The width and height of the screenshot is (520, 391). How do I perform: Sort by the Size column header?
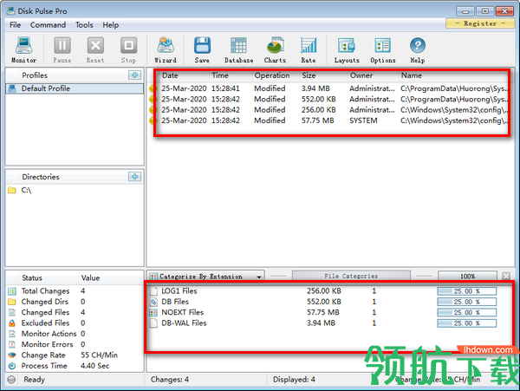(x=322, y=75)
